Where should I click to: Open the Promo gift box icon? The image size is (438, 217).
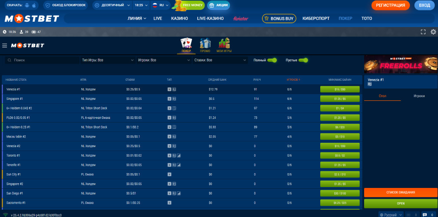(x=205, y=43)
